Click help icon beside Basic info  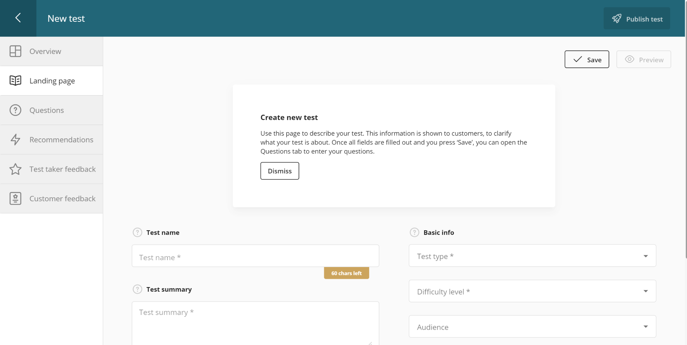point(414,232)
